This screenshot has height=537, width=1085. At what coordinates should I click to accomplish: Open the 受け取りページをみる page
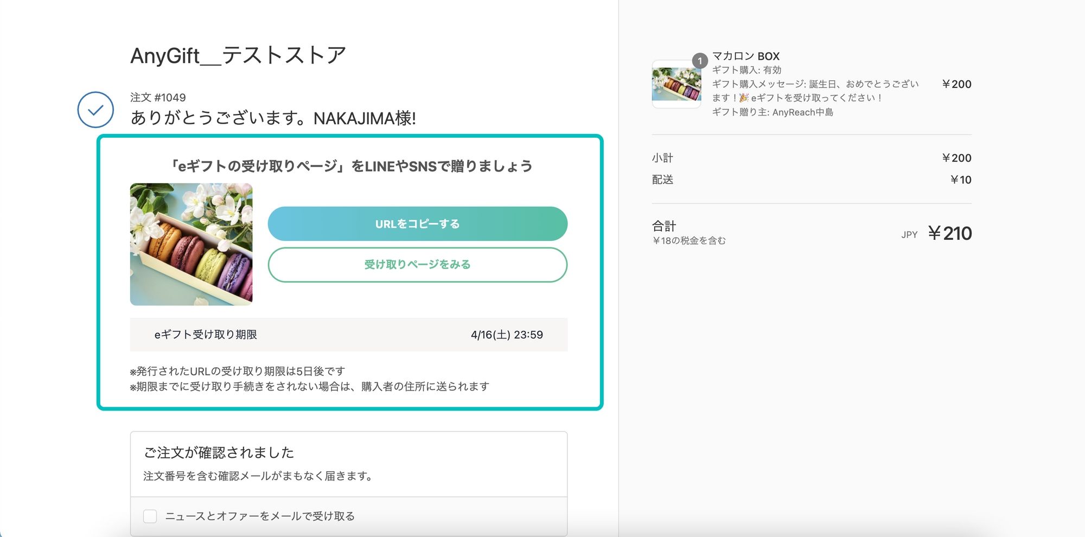point(417,265)
